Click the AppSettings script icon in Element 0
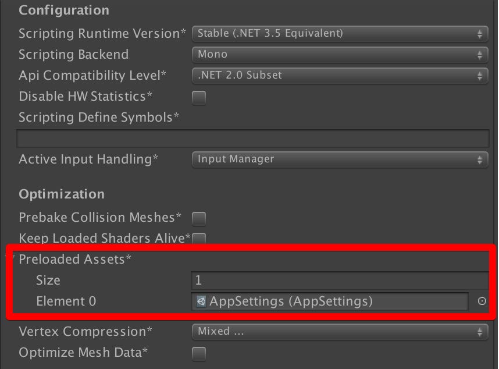This screenshot has width=499, height=369. (x=201, y=301)
